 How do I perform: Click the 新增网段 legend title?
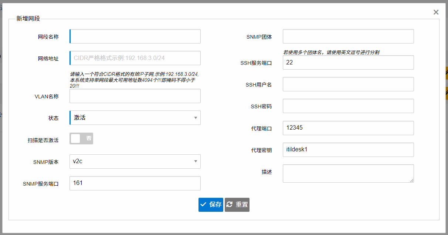coord(28,19)
